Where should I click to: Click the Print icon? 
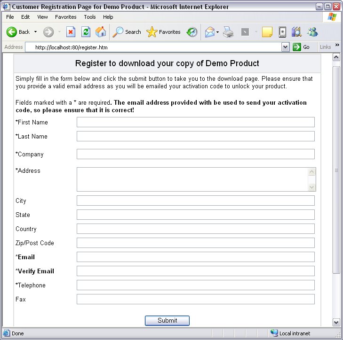pyautogui.click(x=228, y=32)
